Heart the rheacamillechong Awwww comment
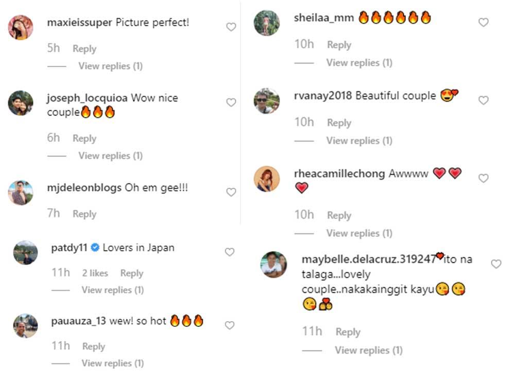This screenshot has width=515, height=386. pos(483,178)
